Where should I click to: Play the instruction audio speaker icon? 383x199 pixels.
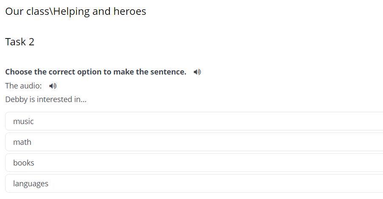(x=197, y=72)
